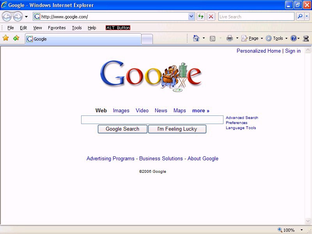This screenshot has height=234, width=312.
Task: Expand the address bar history dropdown
Action: click(191, 16)
